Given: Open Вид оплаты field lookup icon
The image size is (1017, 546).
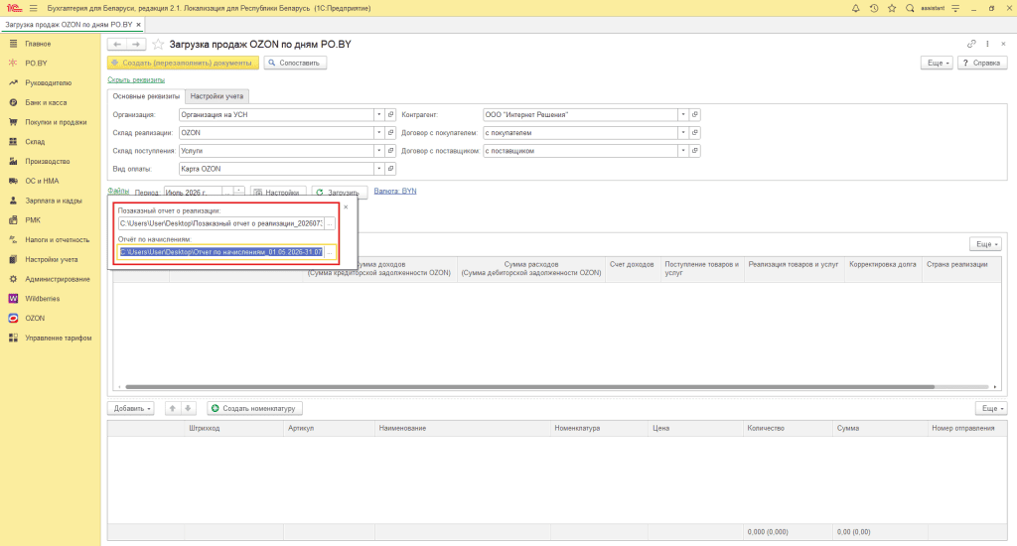Looking at the screenshot, I should [x=390, y=169].
